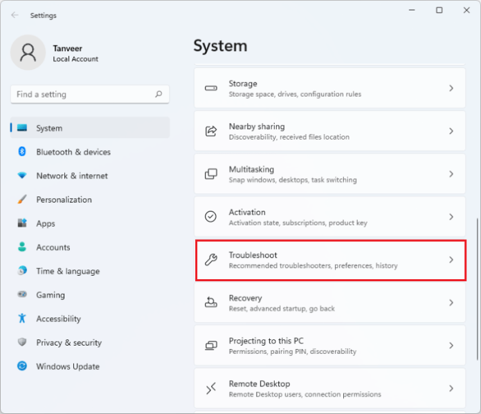Open Time & language settings
481x414 pixels.
click(x=90, y=271)
